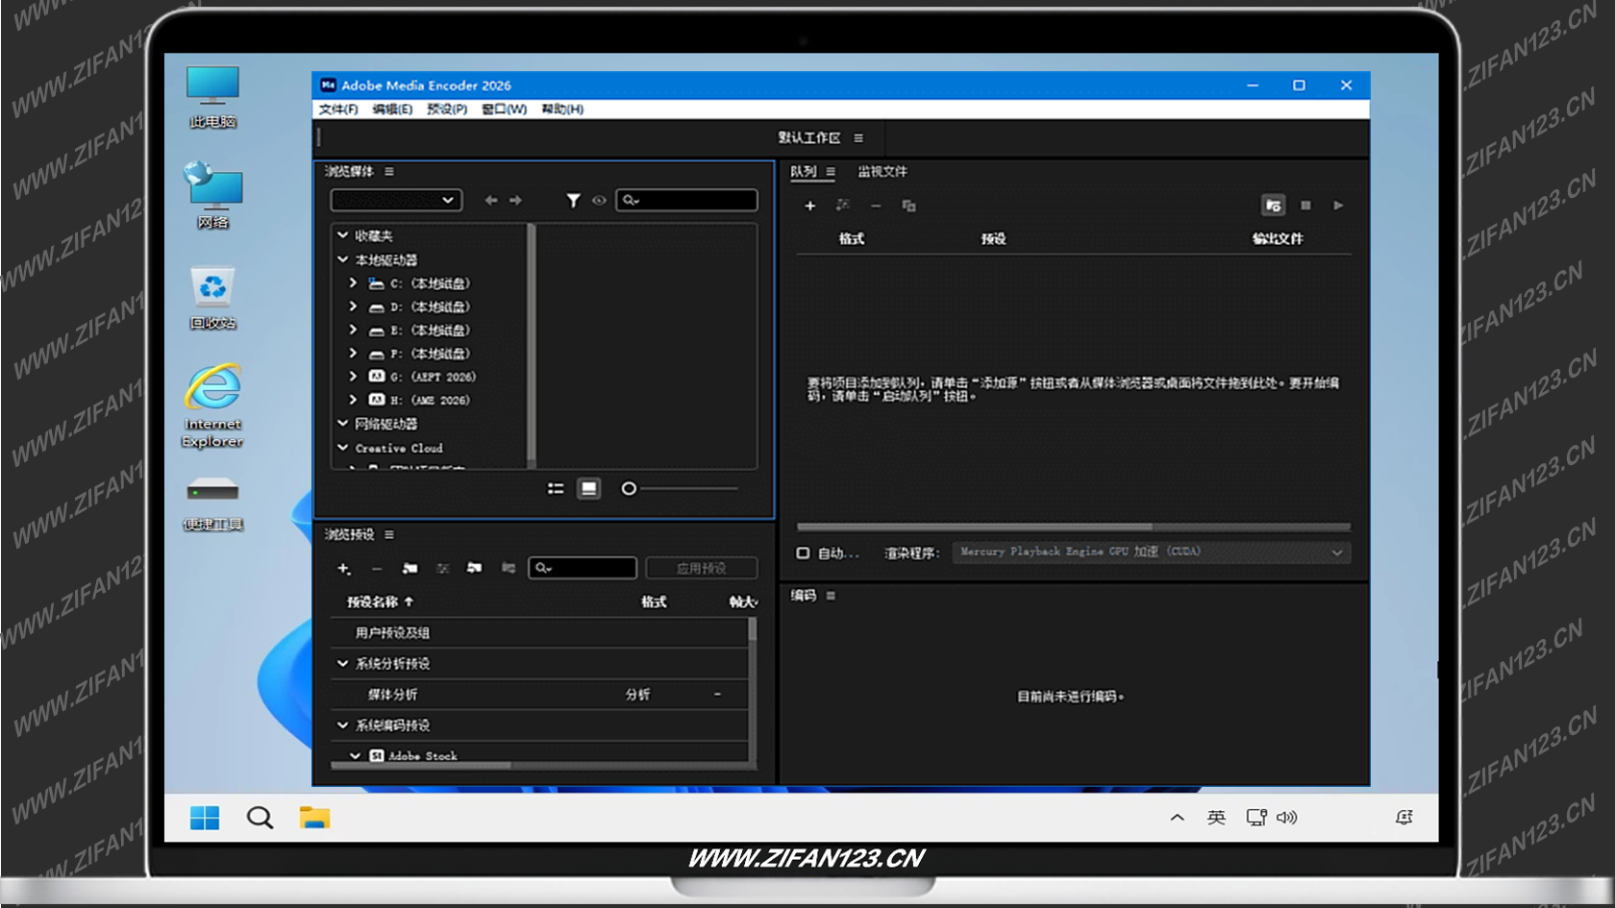Switch to the 监视文件 watch folders tab

(x=882, y=171)
